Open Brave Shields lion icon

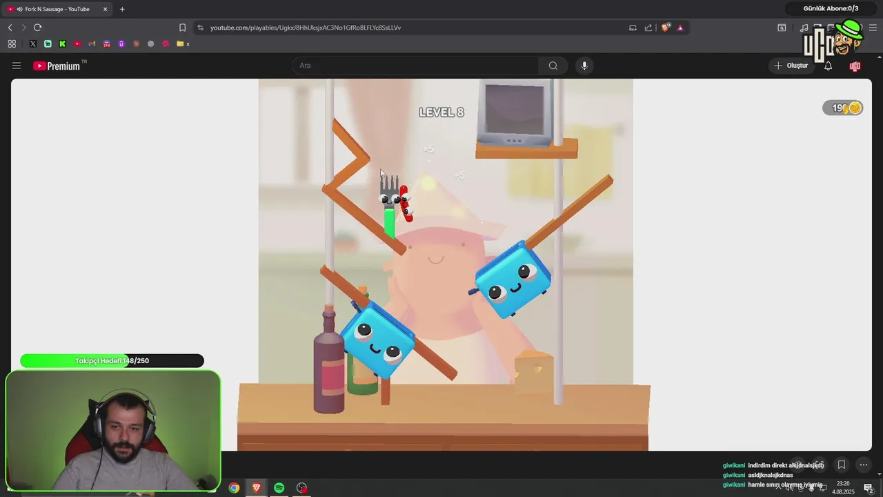pyautogui.click(x=665, y=28)
